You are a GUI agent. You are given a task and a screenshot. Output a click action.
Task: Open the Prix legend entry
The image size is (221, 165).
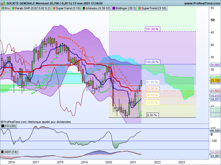coord(6,9)
